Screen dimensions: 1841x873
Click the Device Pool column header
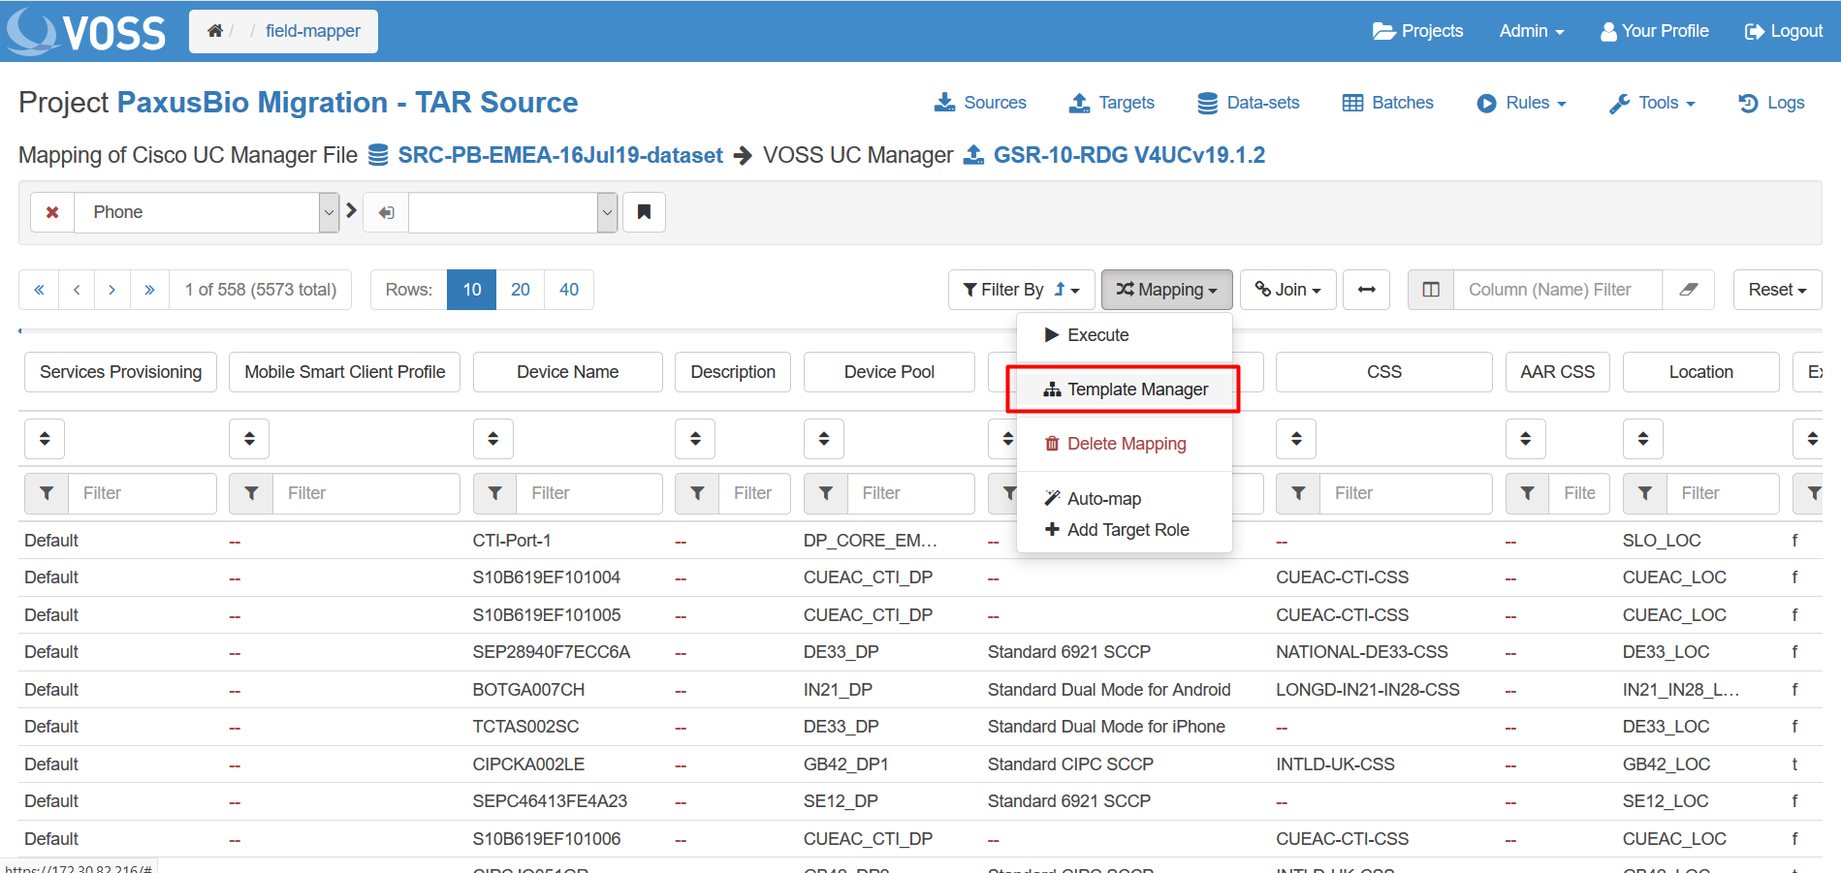point(888,372)
